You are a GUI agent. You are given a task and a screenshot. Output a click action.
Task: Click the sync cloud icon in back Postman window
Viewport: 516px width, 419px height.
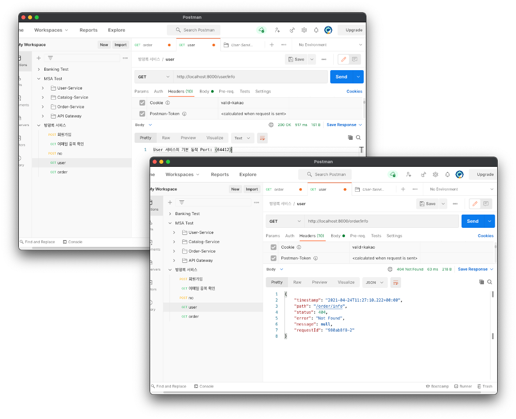pyautogui.click(x=261, y=30)
